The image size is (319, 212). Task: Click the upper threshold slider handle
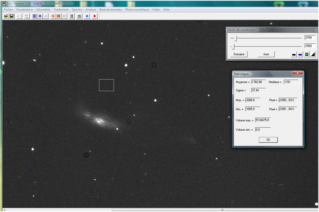tap(236, 38)
